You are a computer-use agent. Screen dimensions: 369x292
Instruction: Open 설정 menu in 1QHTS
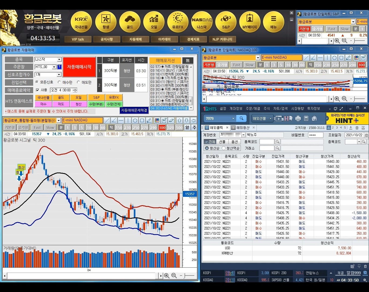point(223,108)
